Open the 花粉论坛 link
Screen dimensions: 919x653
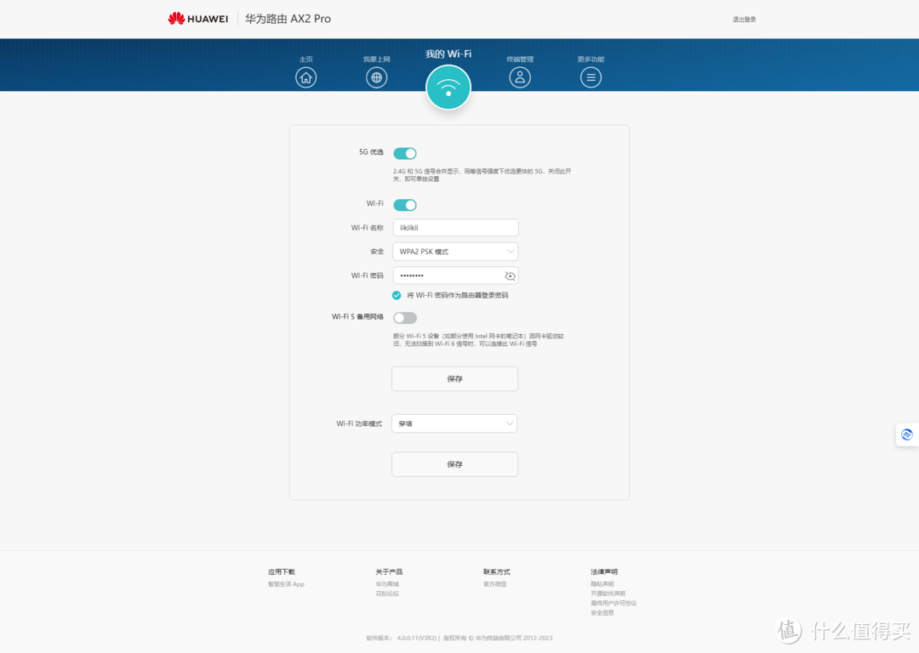[387, 593]
